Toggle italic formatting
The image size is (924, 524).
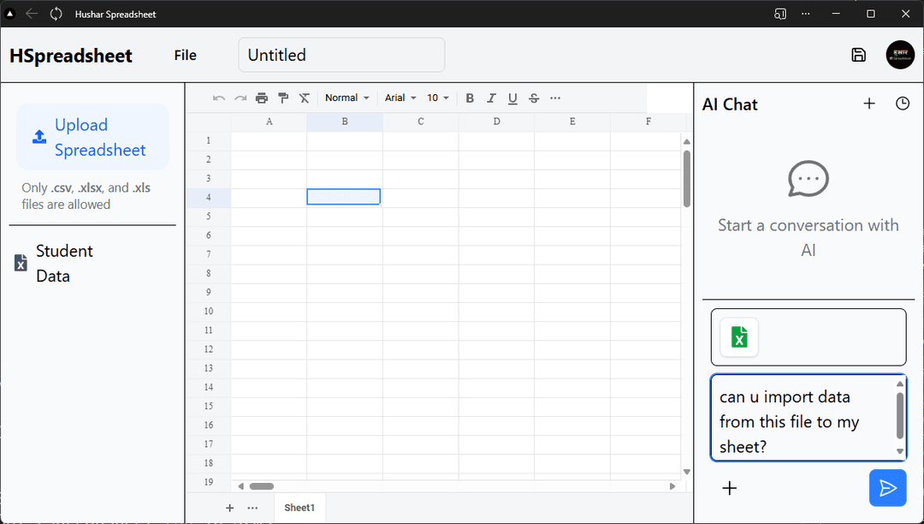(491, 98)
